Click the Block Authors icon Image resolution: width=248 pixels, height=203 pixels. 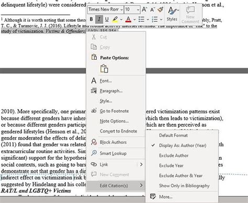coord(94,142)
